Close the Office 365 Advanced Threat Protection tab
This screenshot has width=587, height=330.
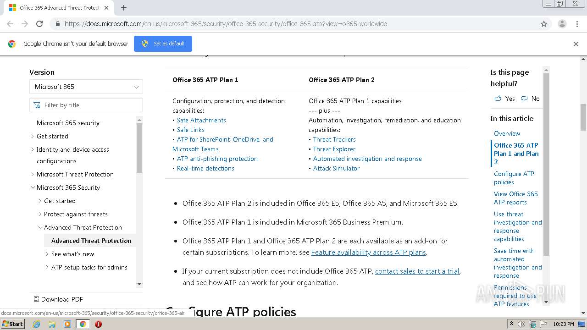[x=106, y=8]
